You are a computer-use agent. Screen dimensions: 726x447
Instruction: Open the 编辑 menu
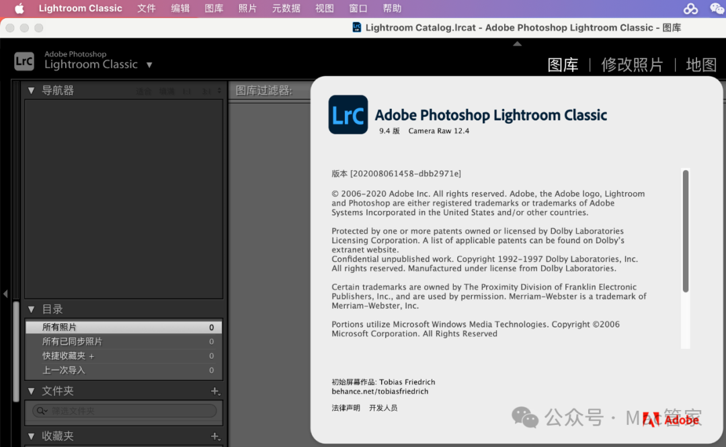[x=180, y=8]
